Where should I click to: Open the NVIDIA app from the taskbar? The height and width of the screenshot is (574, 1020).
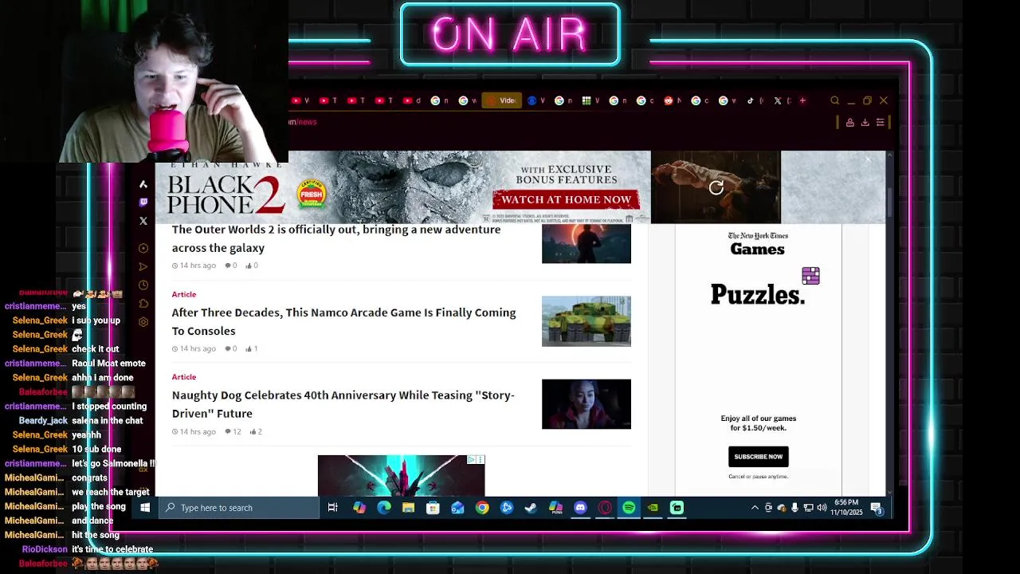coord(653,508)
